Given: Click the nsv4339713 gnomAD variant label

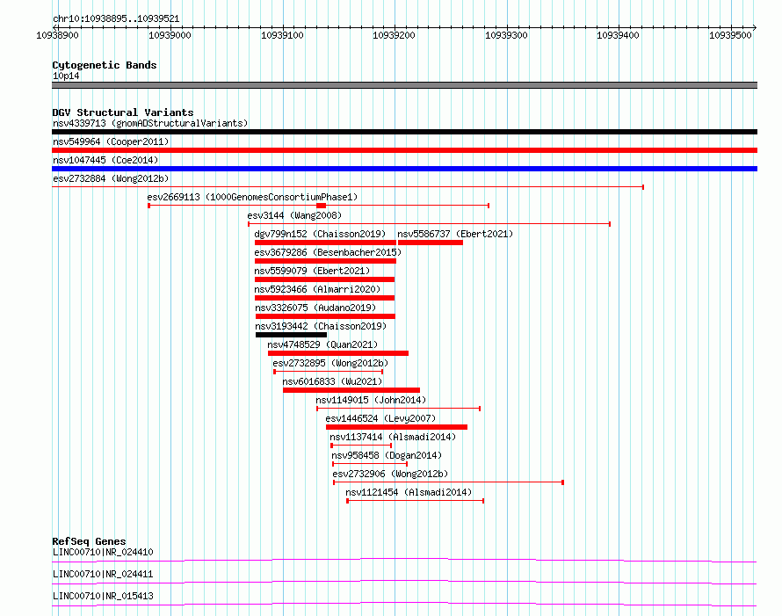Looking at the screenshot, I should [150, 123].
